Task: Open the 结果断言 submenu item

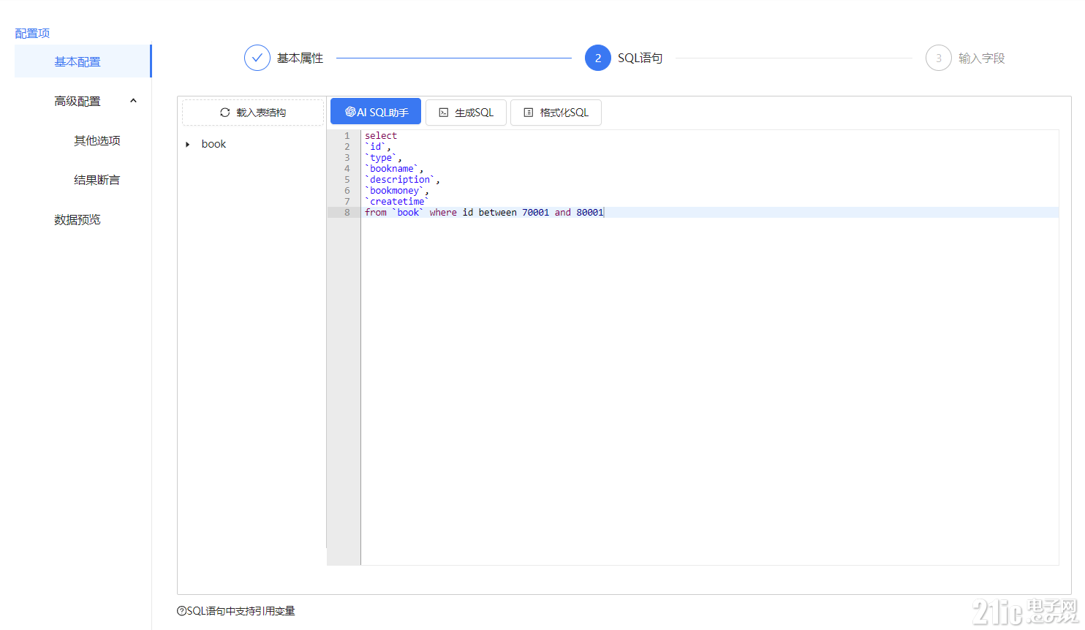Action: coord(97,180)
